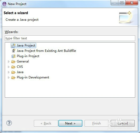Click the Ant Buildfile project icon
The width and height of the screenshot is (140, 133).
(14, 51)
